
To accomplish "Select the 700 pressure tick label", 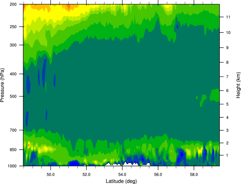I will [13, 130].
